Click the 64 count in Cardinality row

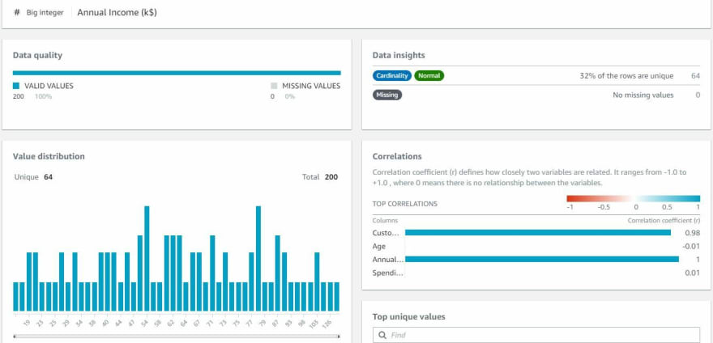[696, 76]
